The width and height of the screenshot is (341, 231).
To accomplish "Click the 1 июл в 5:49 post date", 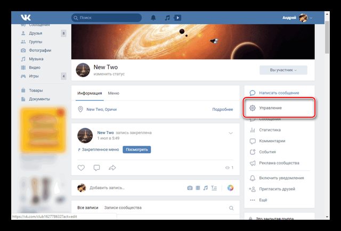I will [108, 138].
